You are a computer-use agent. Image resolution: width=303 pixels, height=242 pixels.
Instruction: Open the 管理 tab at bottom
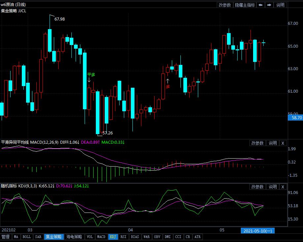(x=6, y=237)
